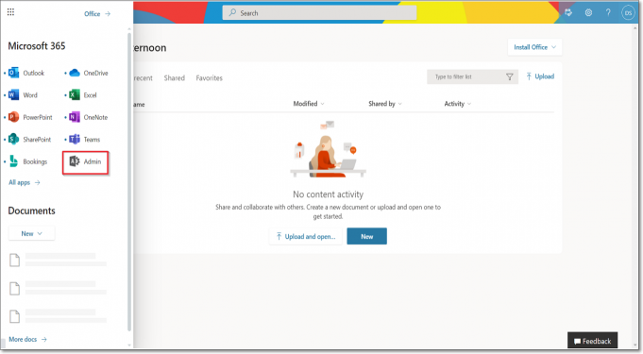Click the help question mark icon

[x=608, y=12]
